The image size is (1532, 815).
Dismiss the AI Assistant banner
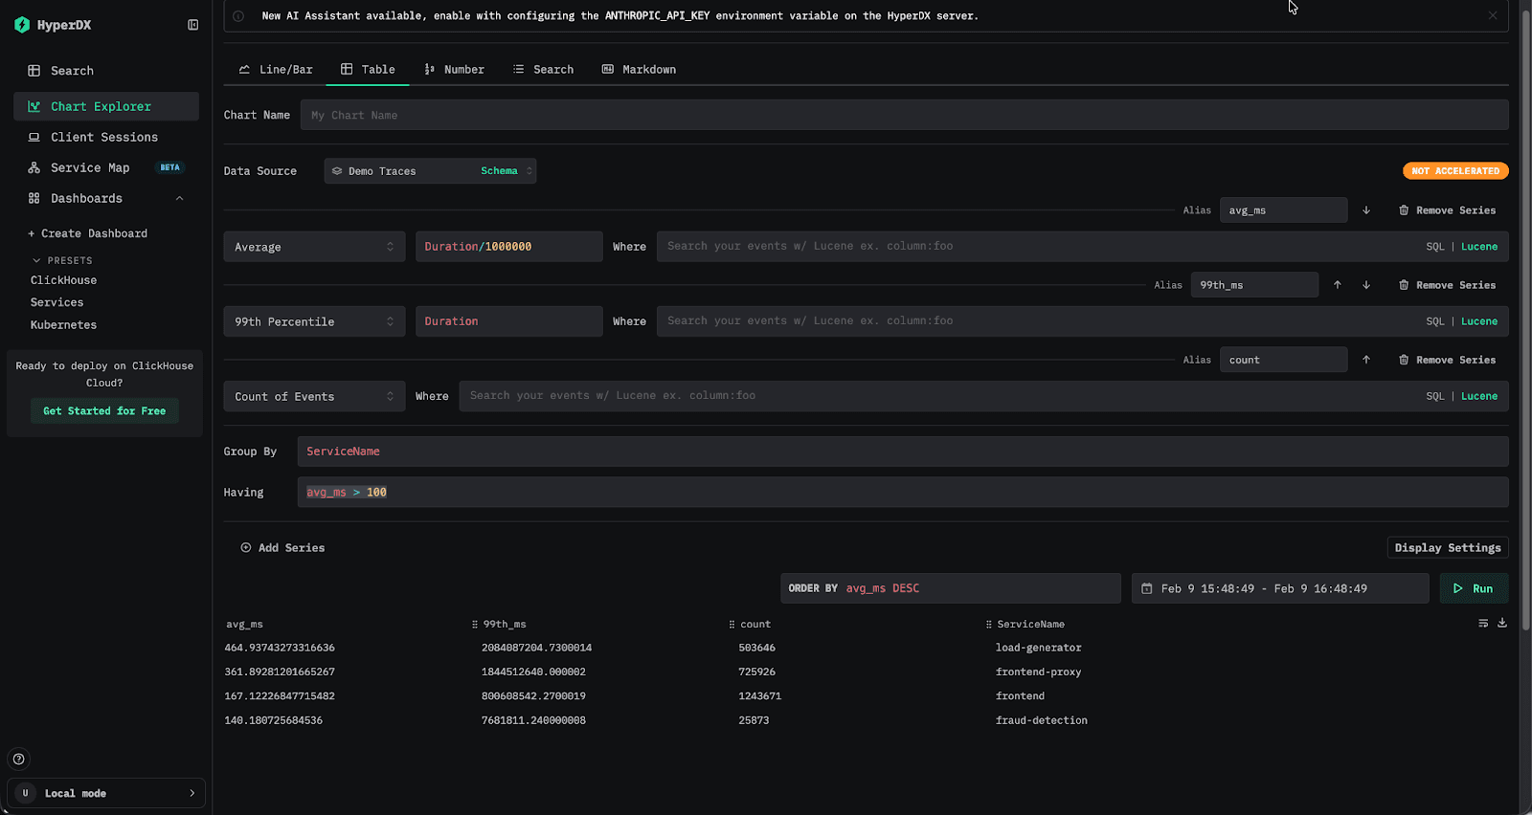pos(1493,15)
